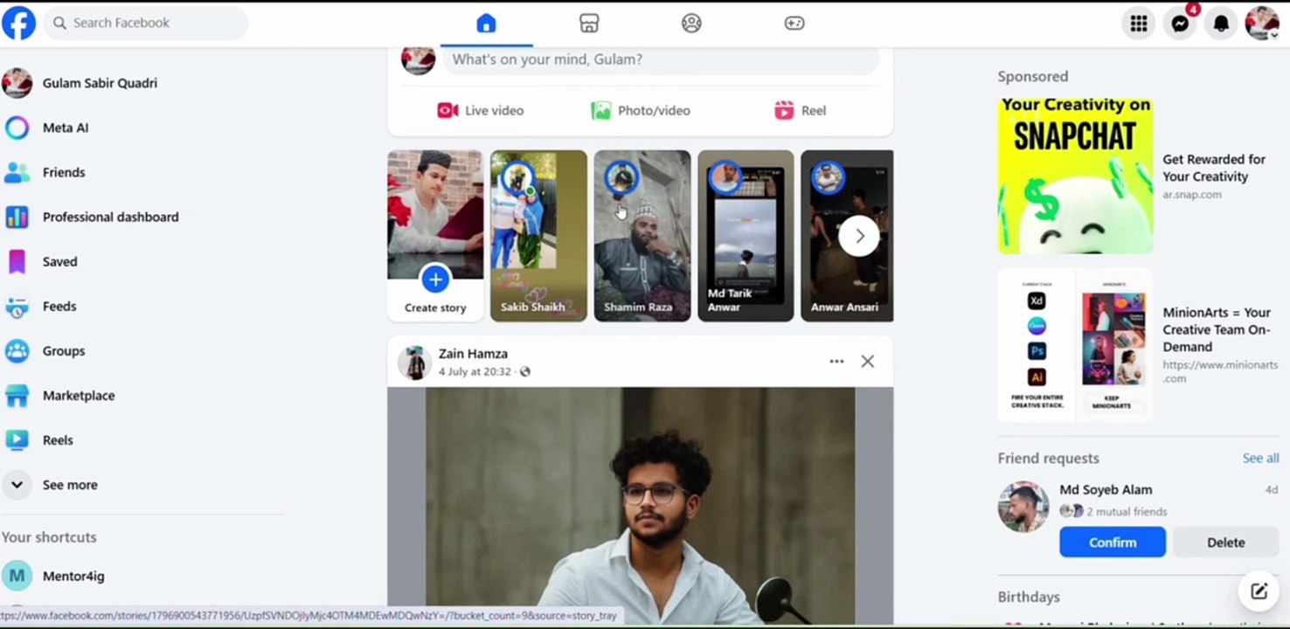Open Messenger chats

pyautogui.click(x=1180, y=24)
